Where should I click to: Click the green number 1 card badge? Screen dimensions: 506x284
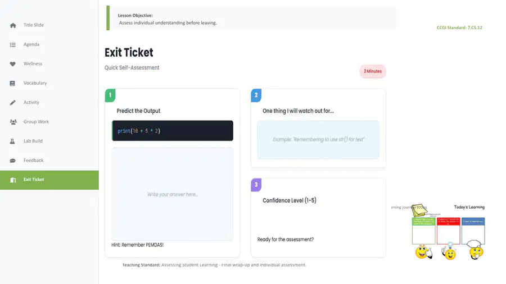point(110,95)
